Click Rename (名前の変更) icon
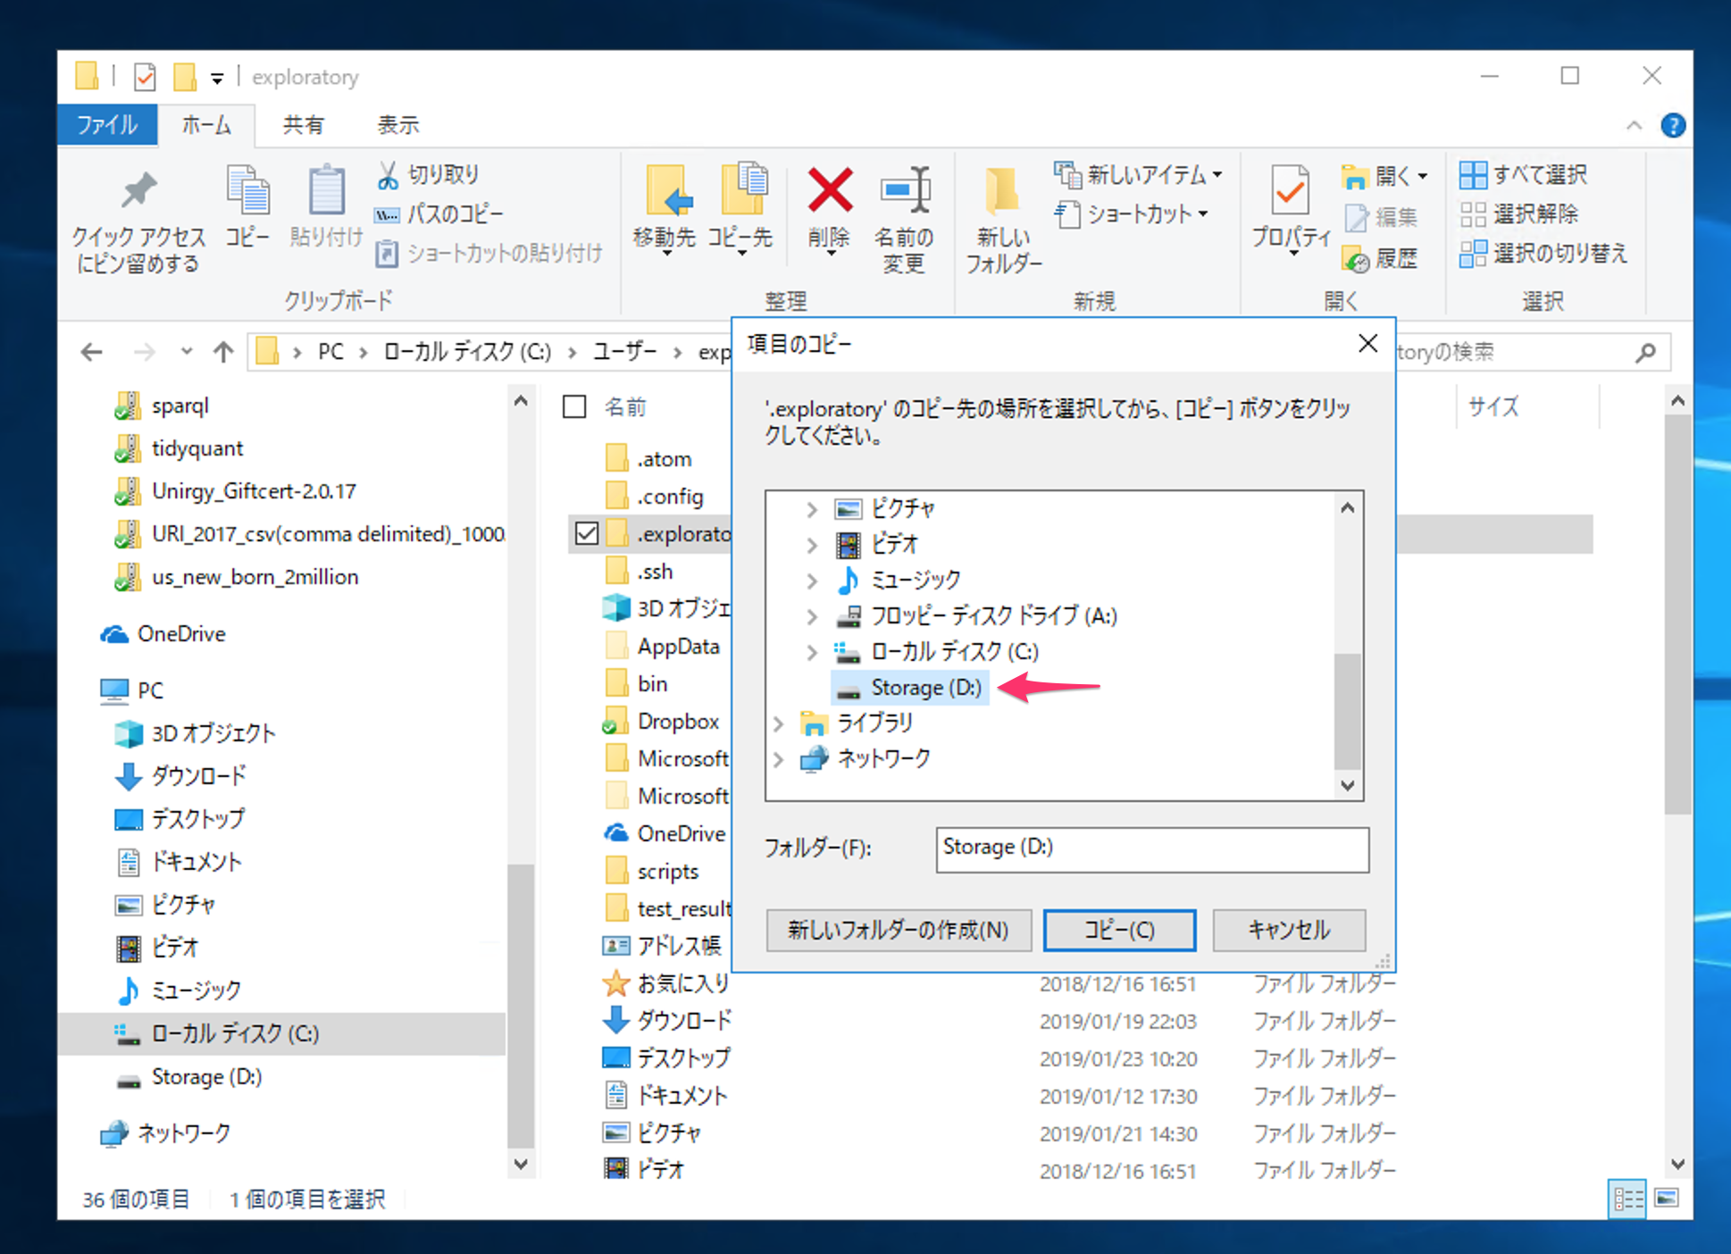1731x1254 pixels. point(905,190)
